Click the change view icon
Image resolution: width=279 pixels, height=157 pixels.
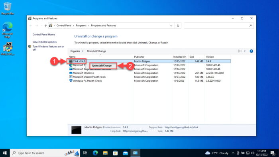240,51
